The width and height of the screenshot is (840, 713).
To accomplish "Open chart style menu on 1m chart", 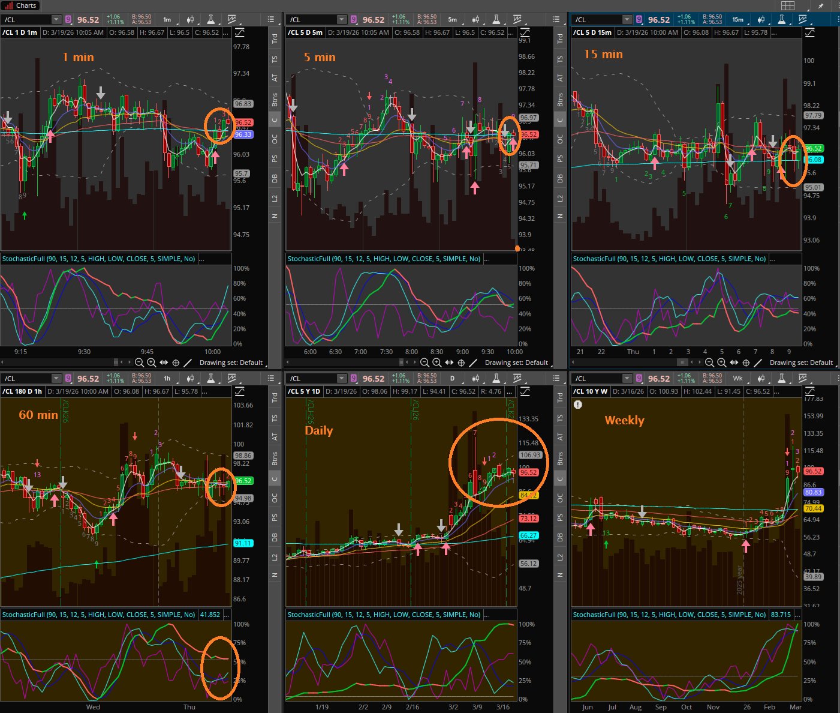I will pyautogui.click(x=190, y=20).
